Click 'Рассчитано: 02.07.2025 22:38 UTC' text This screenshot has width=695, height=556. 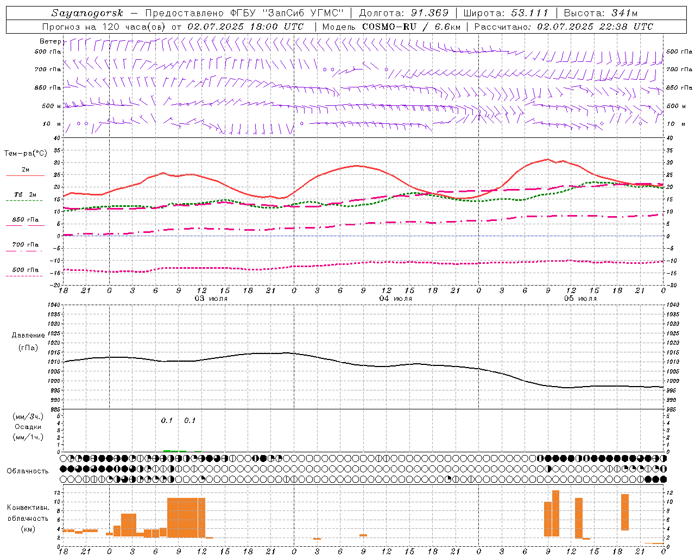(x=564, y=27)
